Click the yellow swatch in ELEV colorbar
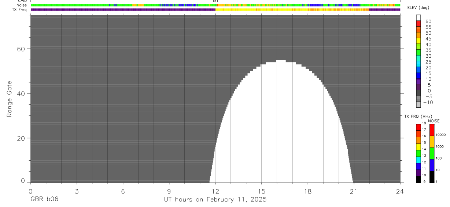 point(419,41)
